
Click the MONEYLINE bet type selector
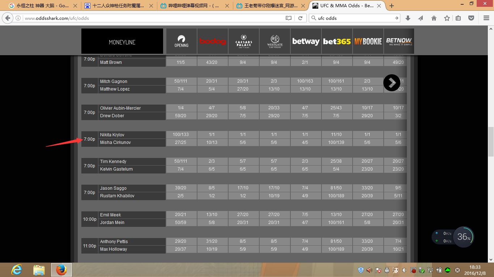click(x=122, y=42)
